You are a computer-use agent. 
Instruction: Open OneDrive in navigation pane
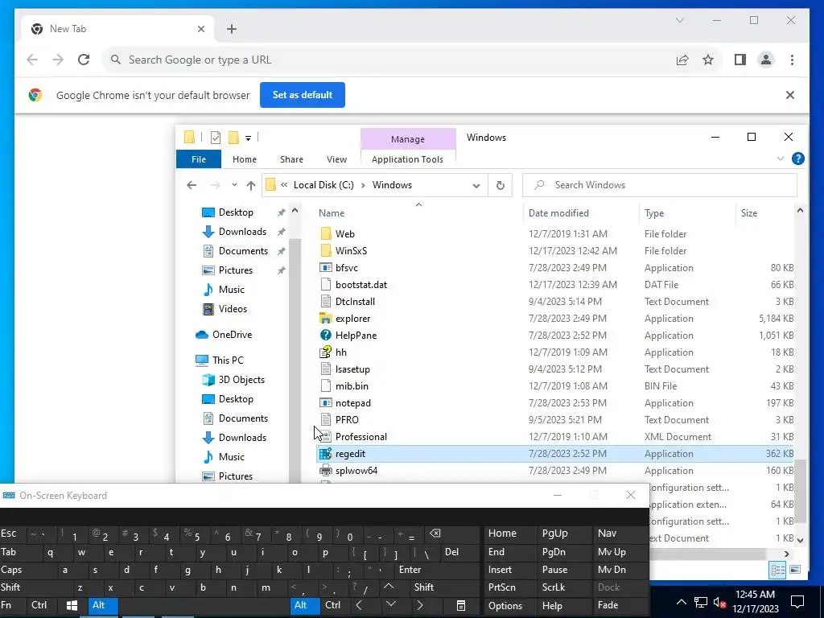[x=232, y=335]
